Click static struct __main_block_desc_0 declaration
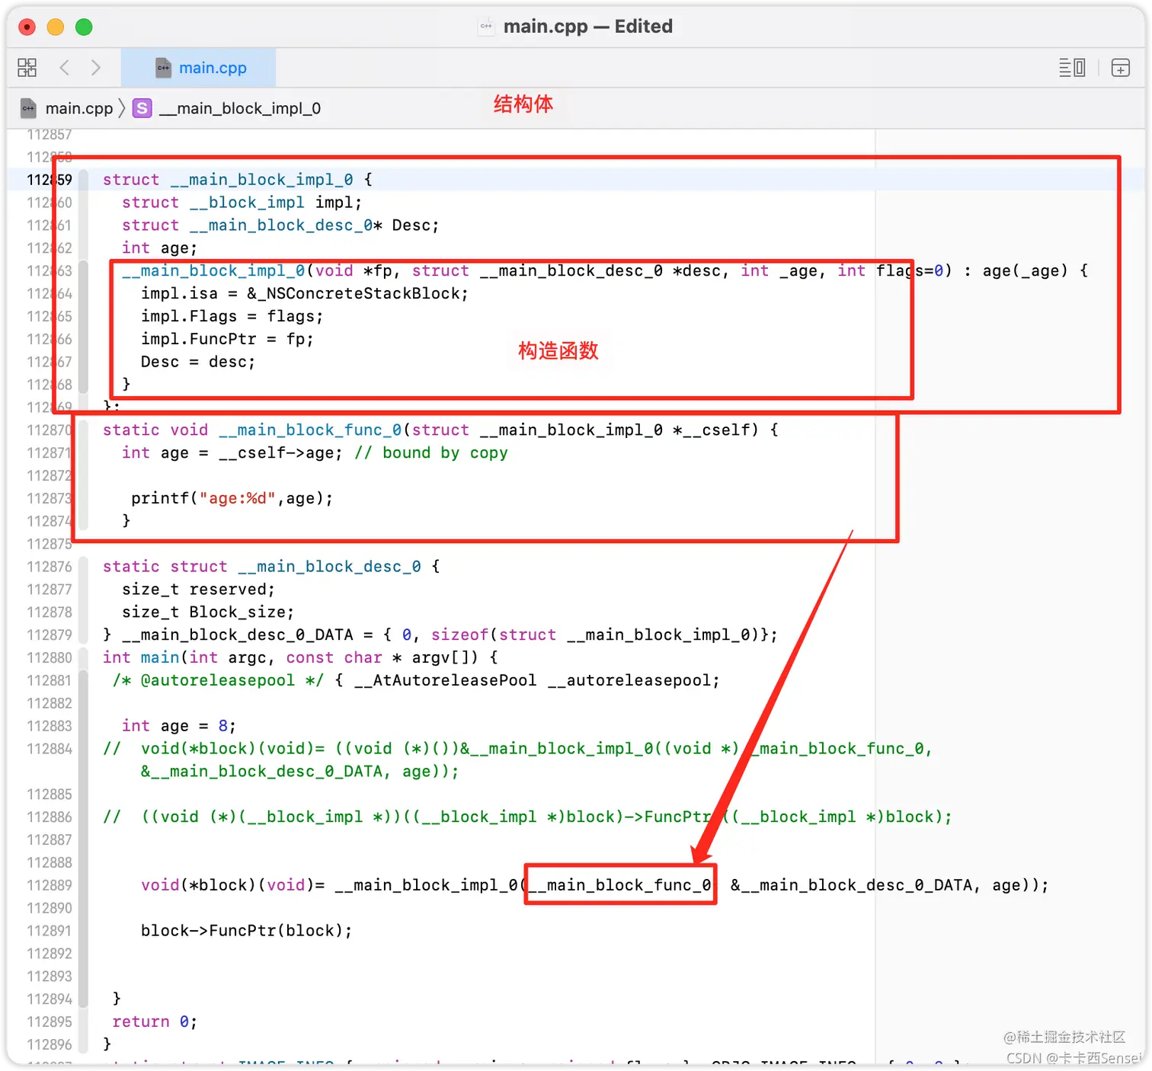The image size is (1152, 1071). click(x=271, y=567)
